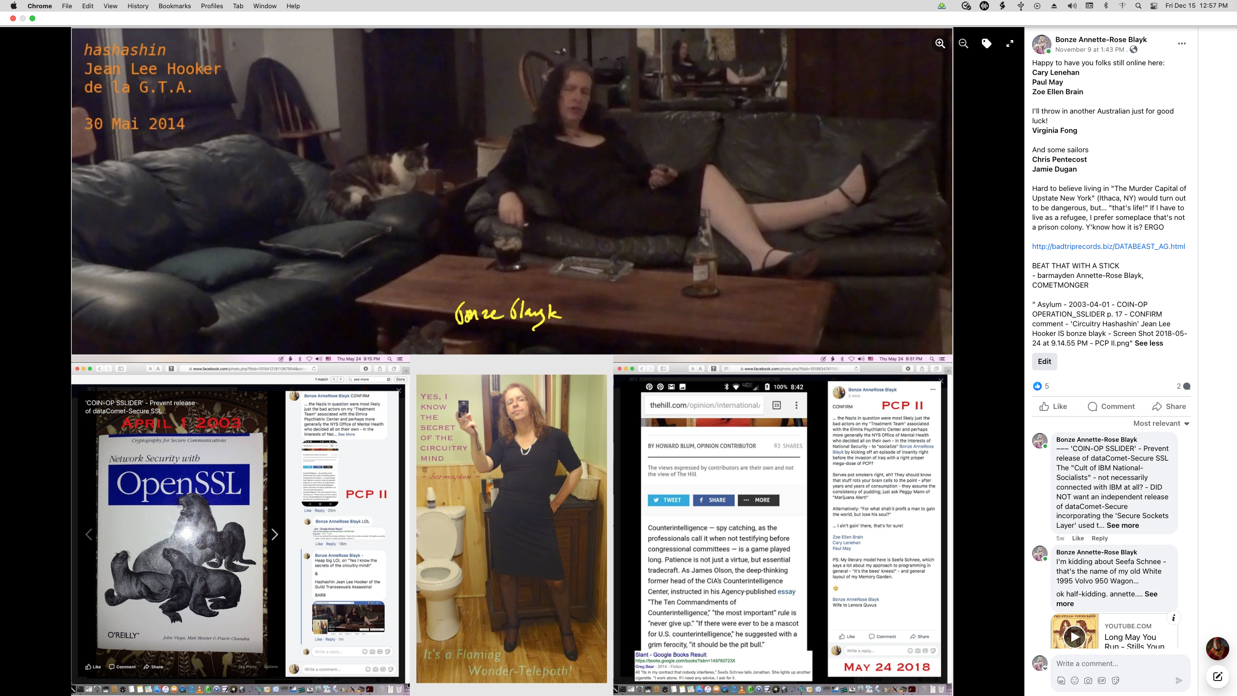Open Paul May's tagged profile
This screenshot has height=696, width=1237.
point(1047,82)
